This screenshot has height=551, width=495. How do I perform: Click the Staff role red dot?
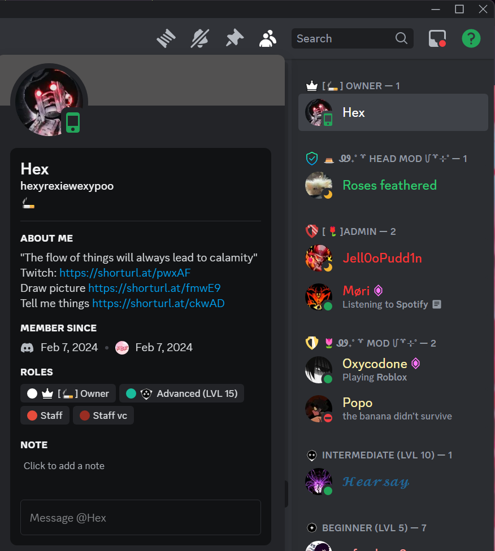coord(32,416)
